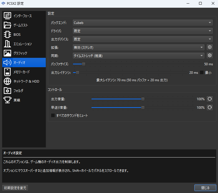The width and height of the screenshot is (218, 193).
Task: Click the 実績 trophy icon
Action: click(7, 100)
